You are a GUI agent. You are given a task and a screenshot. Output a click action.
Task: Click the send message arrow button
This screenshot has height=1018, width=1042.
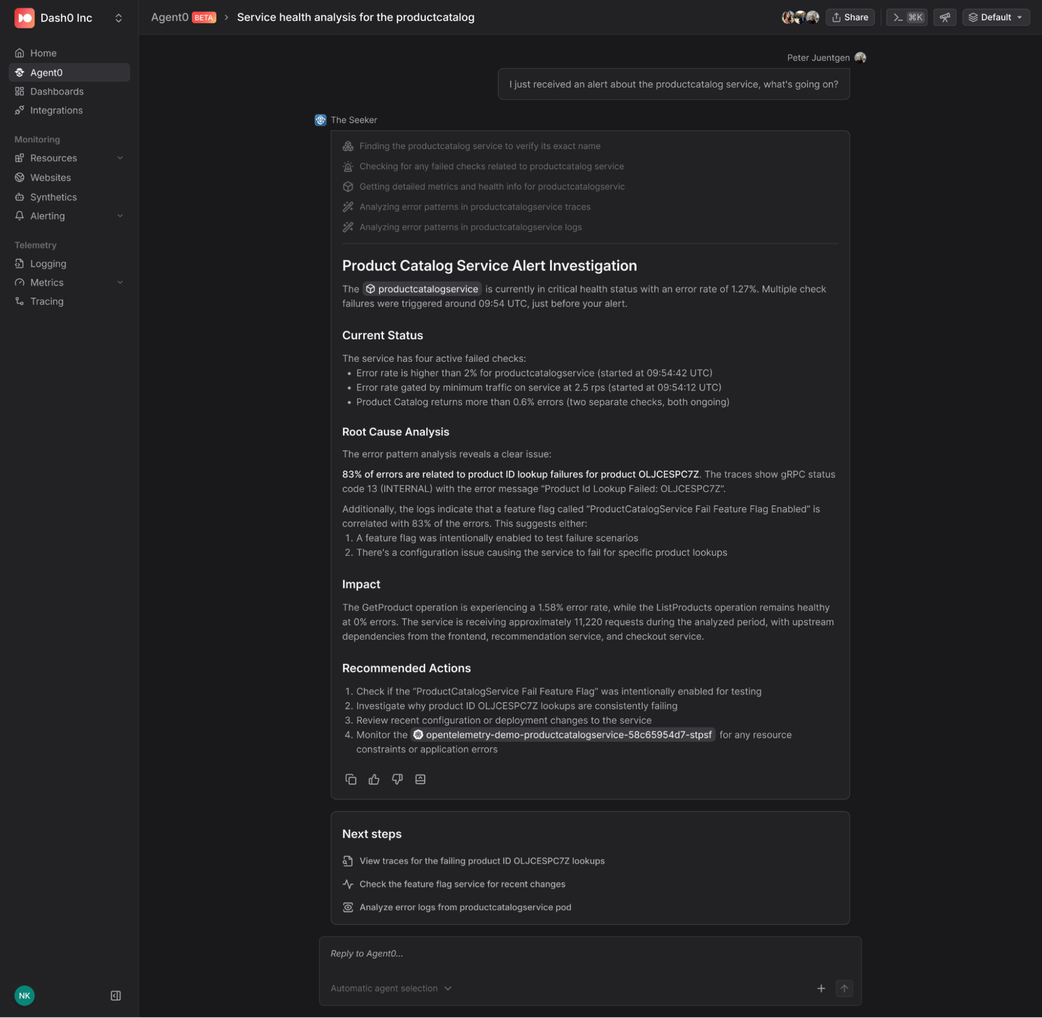coord(844,988)
